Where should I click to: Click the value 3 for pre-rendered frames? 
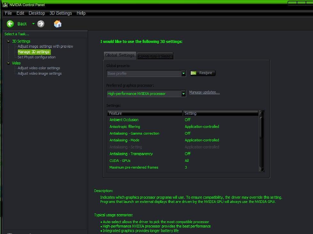pos(186,167)
